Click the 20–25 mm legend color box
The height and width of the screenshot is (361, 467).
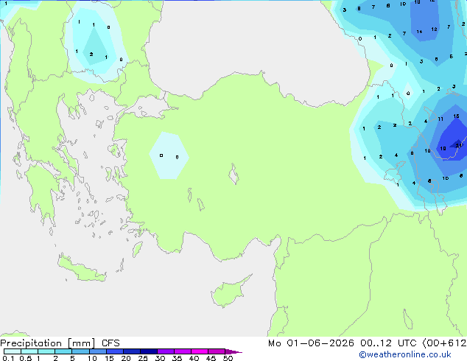coord(132,351)
